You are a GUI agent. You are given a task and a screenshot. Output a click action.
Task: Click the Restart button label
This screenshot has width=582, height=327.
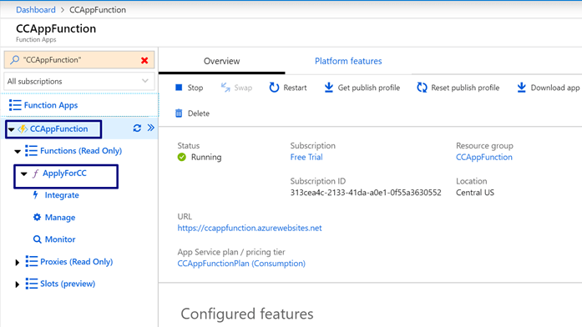[x=295, y=88]
